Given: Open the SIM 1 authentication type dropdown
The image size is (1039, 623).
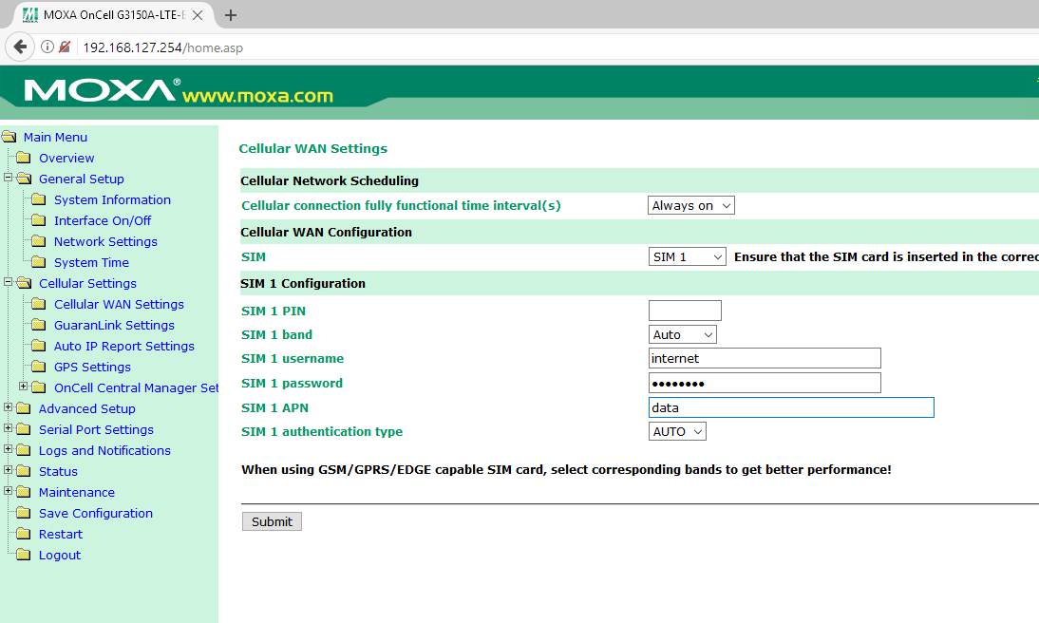Looking at the screenshot, I should point(677,431).
